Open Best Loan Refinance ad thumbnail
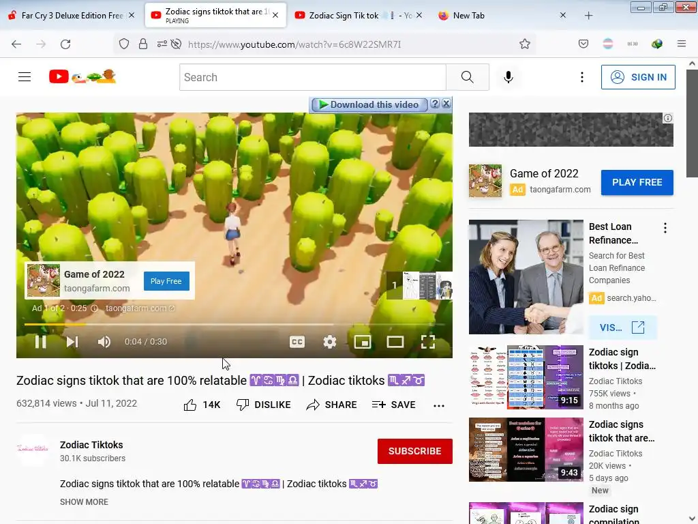 pyautogui.click(x=526, y=277)
